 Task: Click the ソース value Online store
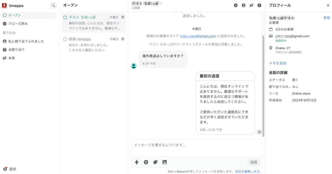[x=301, y=93]
